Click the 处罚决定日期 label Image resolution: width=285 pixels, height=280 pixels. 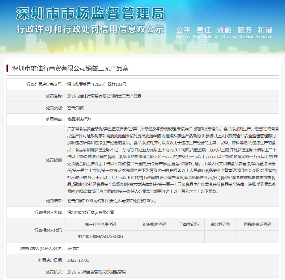50,260
